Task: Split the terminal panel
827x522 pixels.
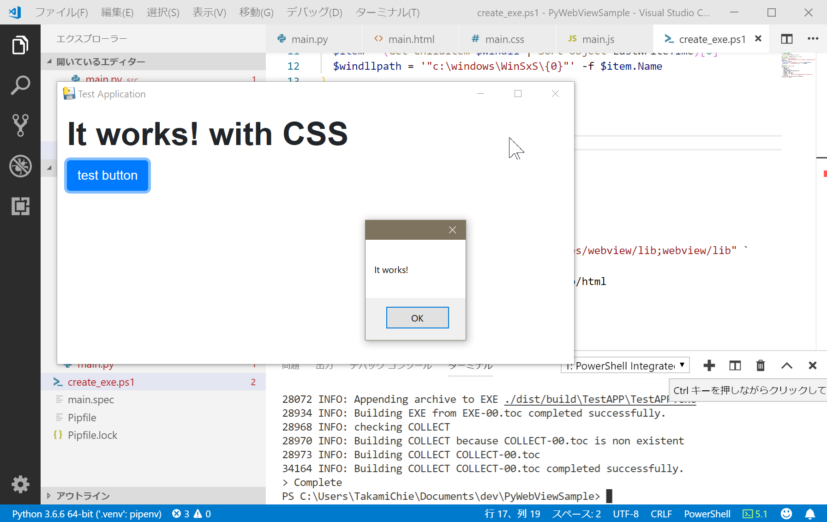Action: pos(735,366)
